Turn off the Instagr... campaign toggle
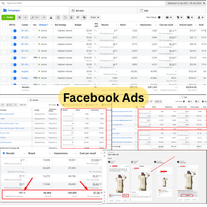Image resolution: width=207 pixels, height=207 pixels. [14, 78]
